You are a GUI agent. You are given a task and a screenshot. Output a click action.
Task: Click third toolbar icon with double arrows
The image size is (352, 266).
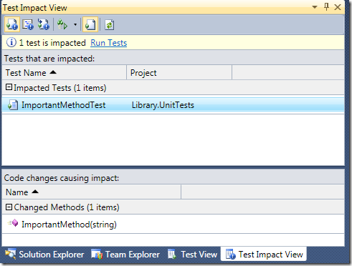pyautogui.click(x=44, y=24)
